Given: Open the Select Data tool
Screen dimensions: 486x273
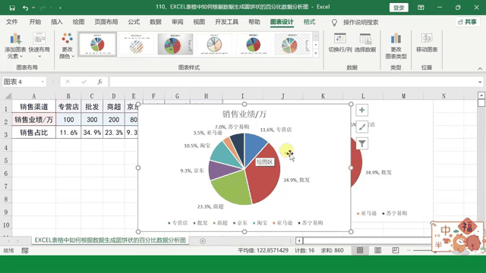Looking at the screenshot, I should click(x=365, y=39).
